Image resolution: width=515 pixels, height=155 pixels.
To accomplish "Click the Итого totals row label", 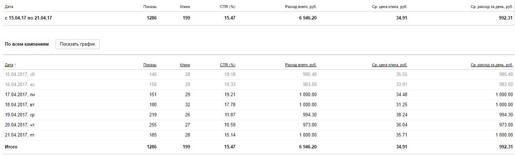I will coord(11,147).
